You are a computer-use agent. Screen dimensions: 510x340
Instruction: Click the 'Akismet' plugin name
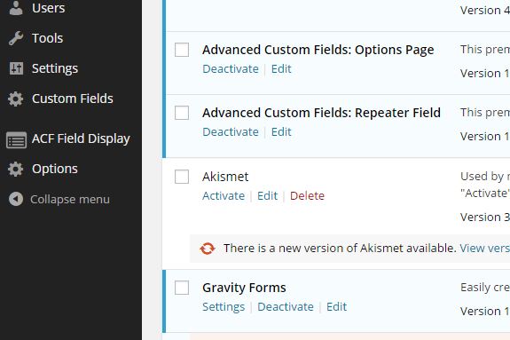pyautogui.click(x=225, y=177)
